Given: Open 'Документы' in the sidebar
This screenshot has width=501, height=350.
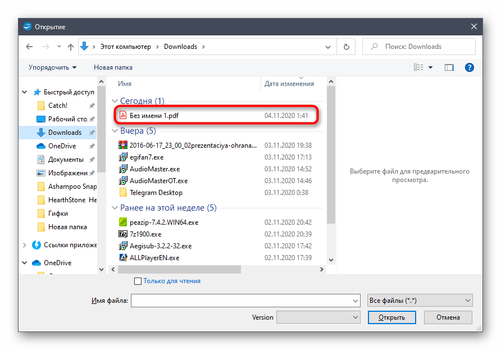Looking at the screenshot, I should pyautogui.click(x=66, y=160).
